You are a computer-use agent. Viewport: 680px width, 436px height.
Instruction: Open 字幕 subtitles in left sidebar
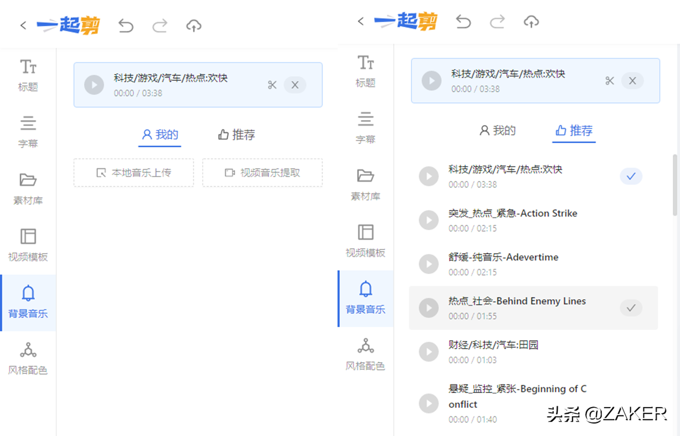[28, 132]
